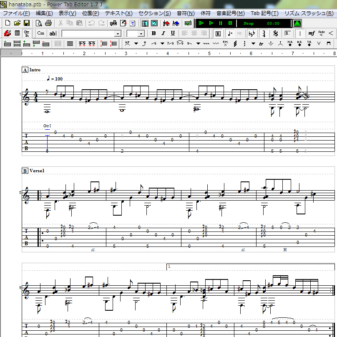This screenshot has width=337, height=337.
Task: Expand the slide-into options arrow
Action: pyautogui.click(x=163, y=44)
